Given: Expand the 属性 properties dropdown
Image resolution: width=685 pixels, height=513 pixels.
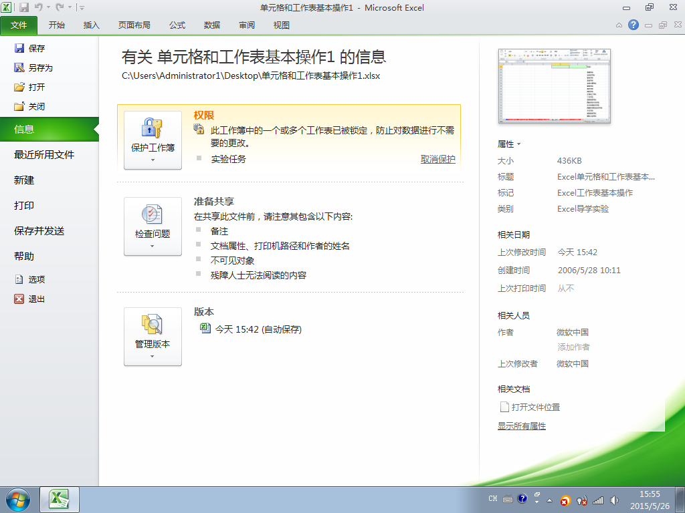Looking at the screenshot, I should [x=509, y=144].
